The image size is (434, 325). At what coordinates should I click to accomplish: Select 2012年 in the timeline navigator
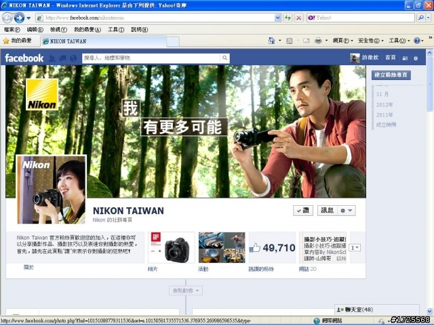click(x=384, y=105)
